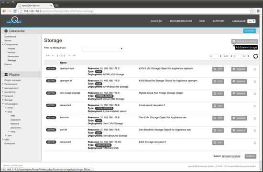Select the openQRM Server browser tab

point(34,6)
